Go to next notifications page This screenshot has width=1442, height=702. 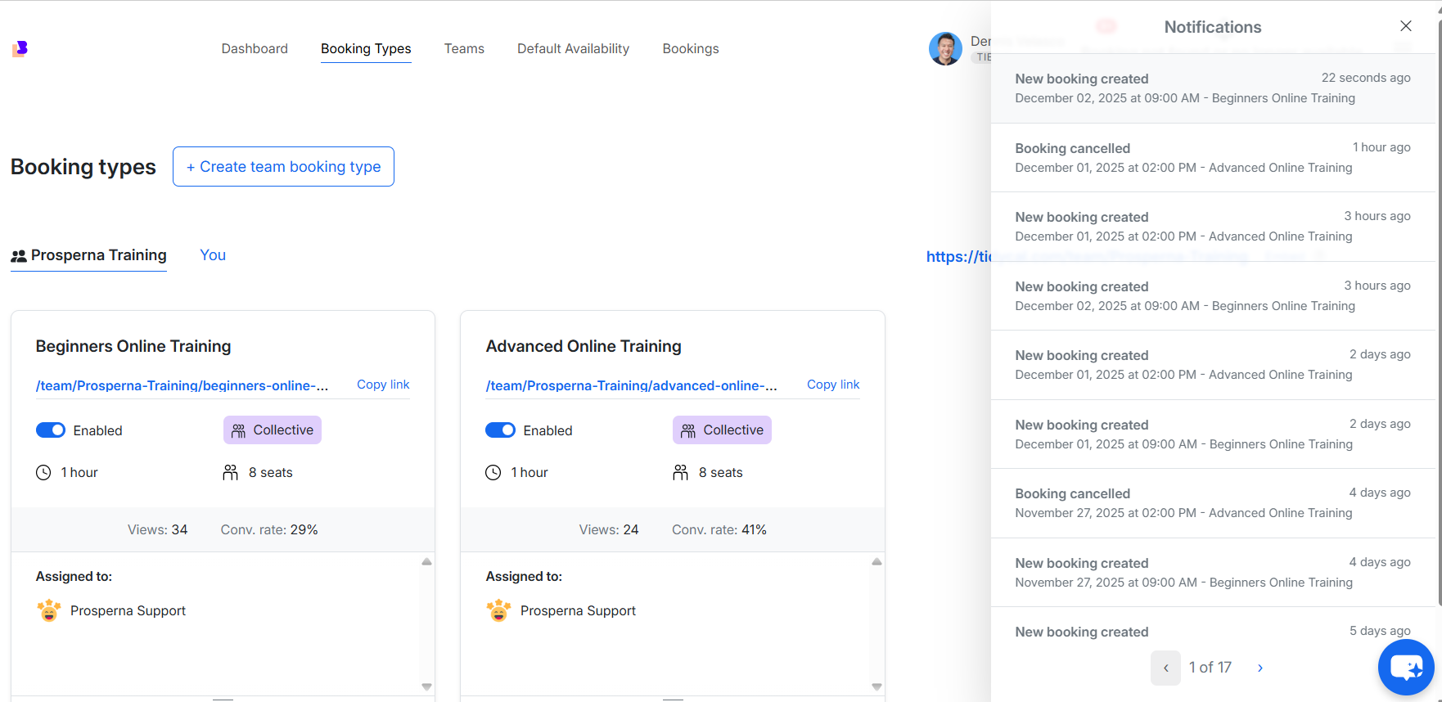[x=1259, y=668]
